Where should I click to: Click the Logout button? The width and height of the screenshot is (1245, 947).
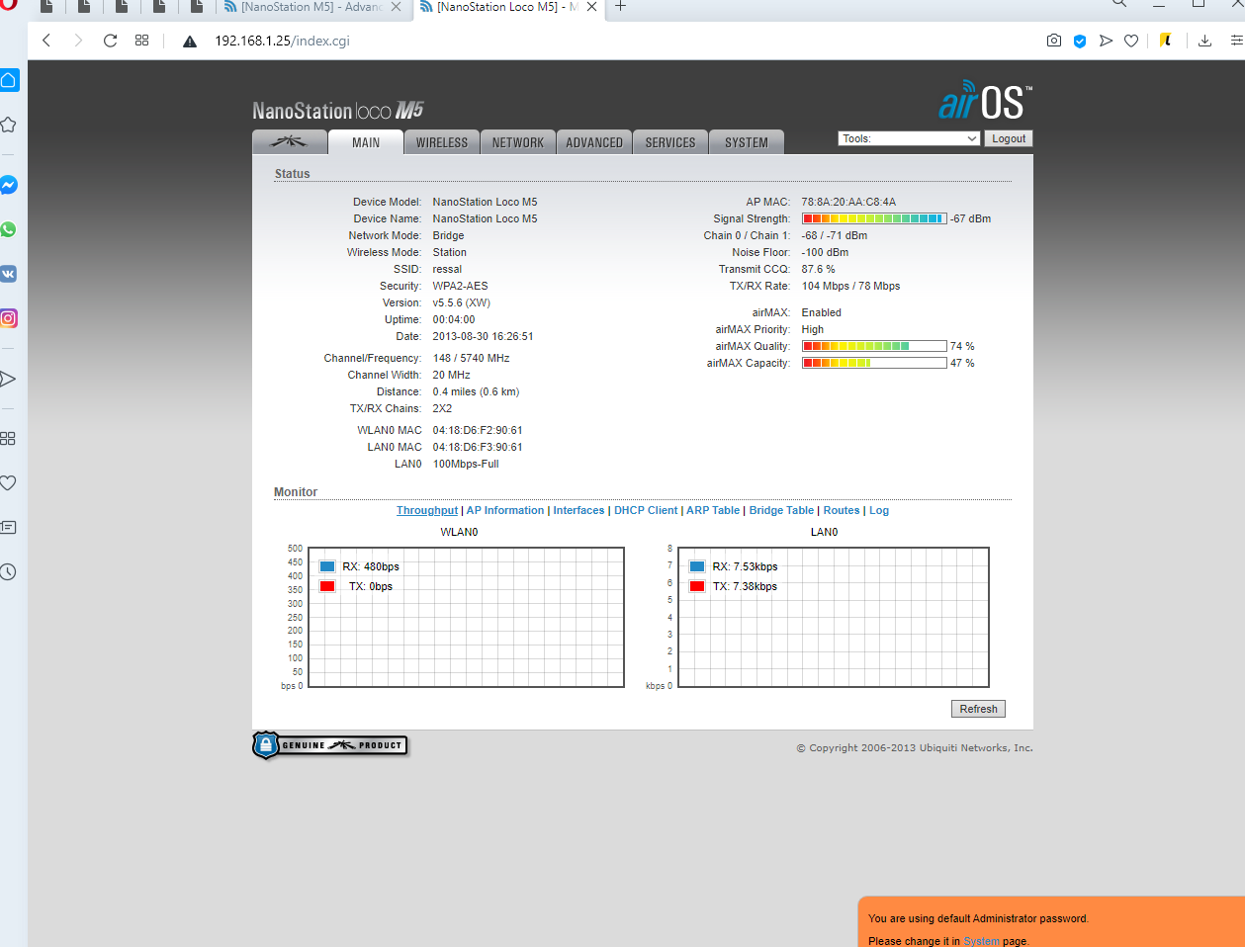click(x=1009, y=138)
